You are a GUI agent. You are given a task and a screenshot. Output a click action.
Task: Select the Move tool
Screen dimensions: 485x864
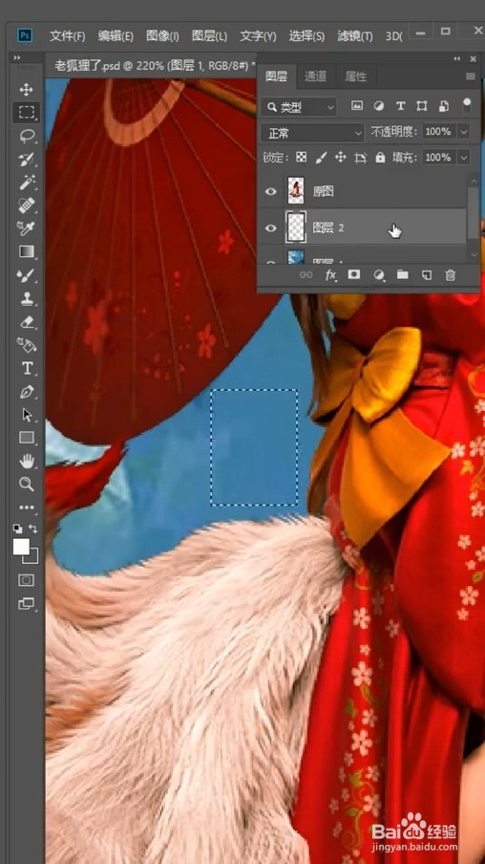click(x=26, y=90)
